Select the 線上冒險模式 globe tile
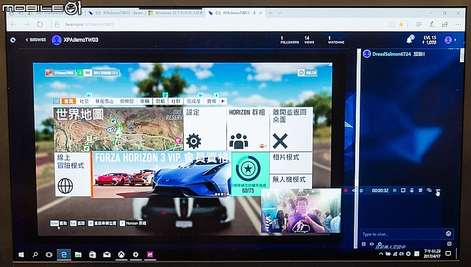 73,175
